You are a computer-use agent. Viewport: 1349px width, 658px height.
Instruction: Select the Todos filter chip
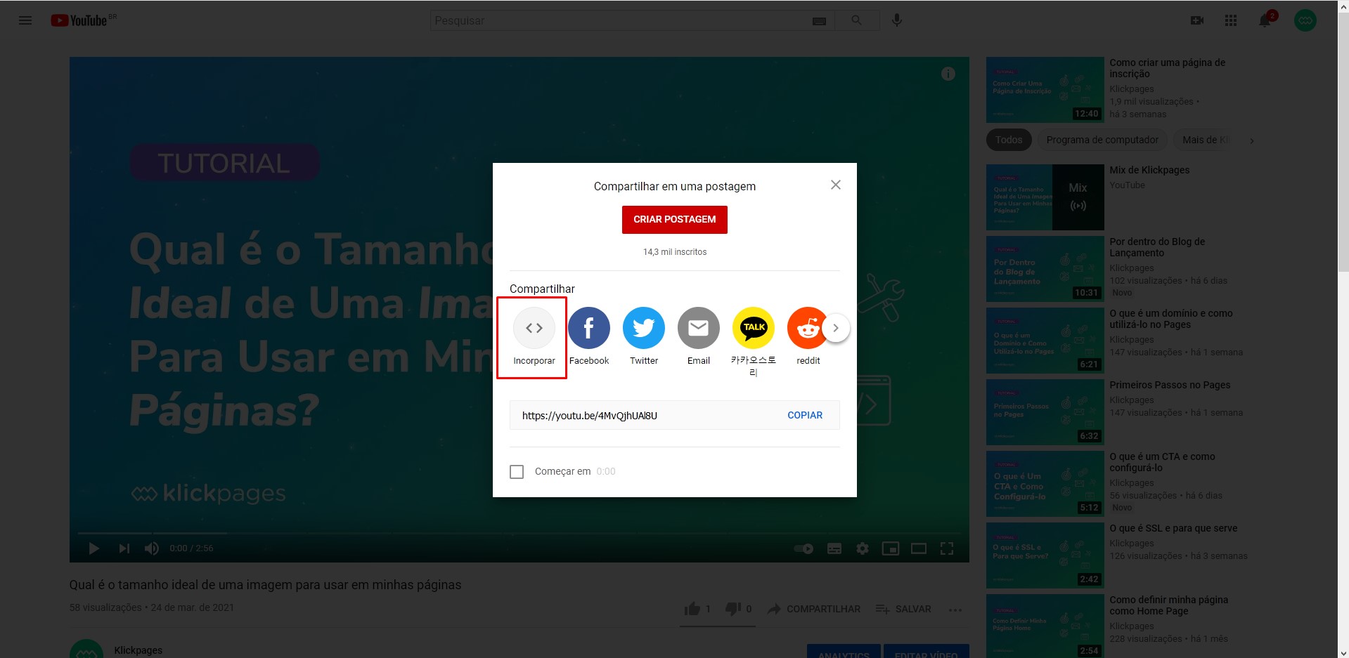[1009, 140]
